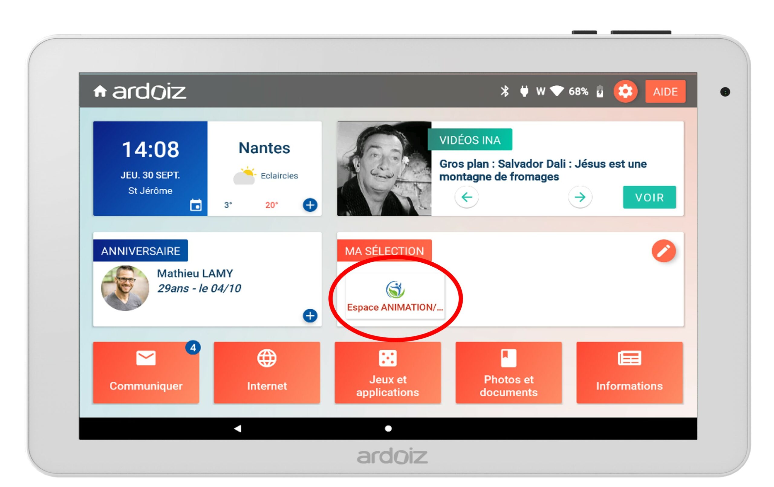
Task: Open the Espace ANIMATION shortcut
Action: click(x=395, y=296)
